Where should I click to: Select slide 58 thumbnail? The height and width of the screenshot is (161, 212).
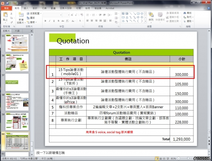coord(17,102)
